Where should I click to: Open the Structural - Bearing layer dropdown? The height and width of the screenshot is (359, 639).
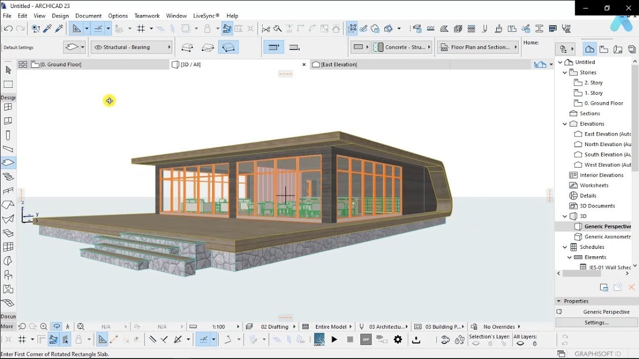tap(132, 47)
